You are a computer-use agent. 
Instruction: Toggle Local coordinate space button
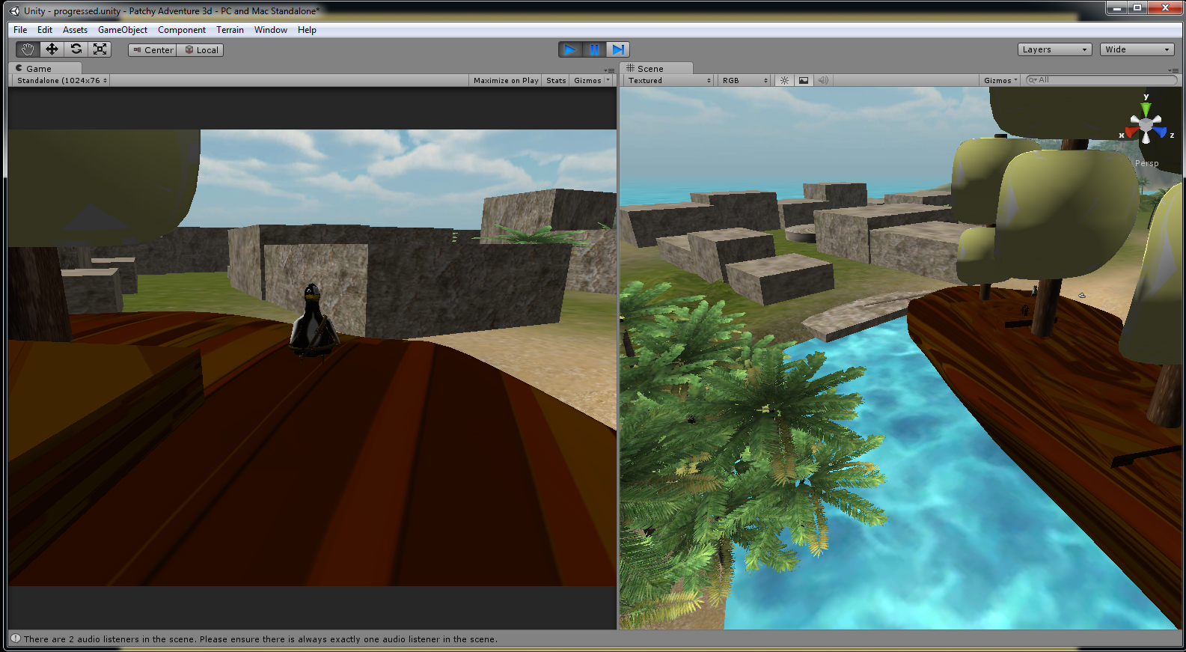pos(201,50)
